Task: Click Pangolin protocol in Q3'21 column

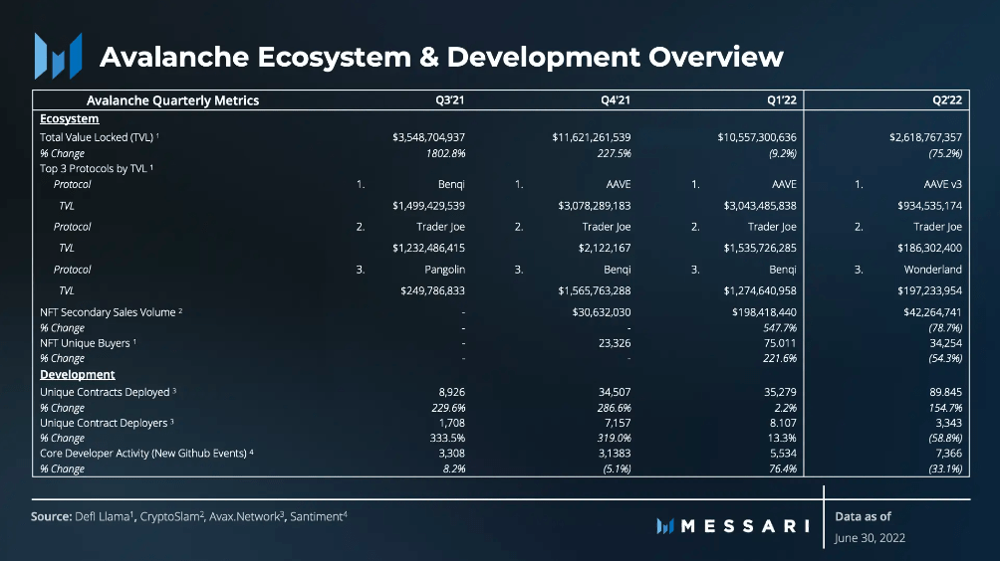Action: tap(444, 270)
